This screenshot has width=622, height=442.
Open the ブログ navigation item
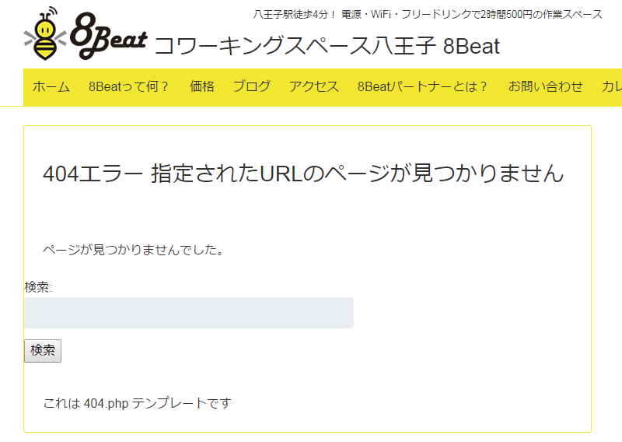point(251,86)
